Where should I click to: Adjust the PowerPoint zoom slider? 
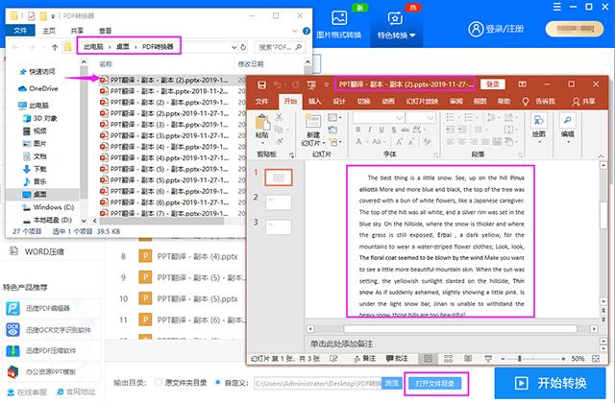[520, 358]
